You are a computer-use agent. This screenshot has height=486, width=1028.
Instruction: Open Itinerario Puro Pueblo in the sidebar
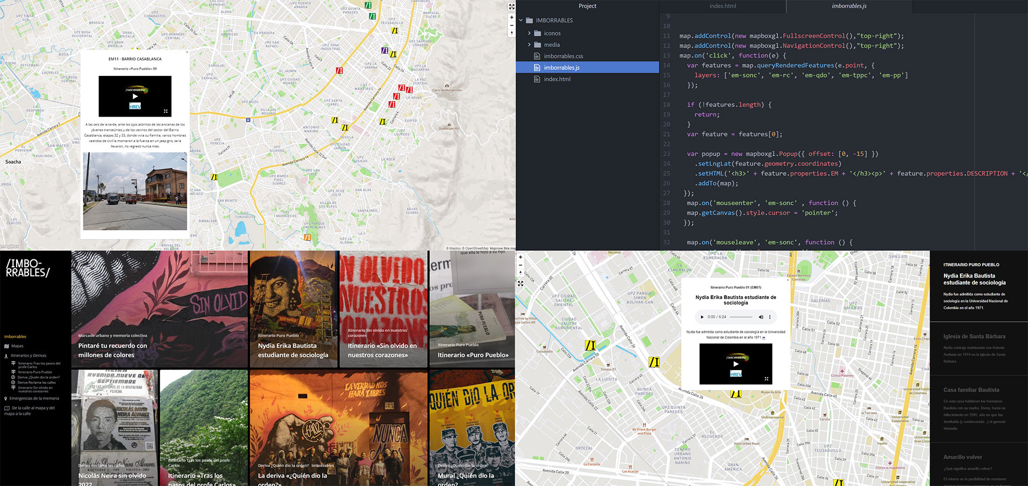(35, 372)
